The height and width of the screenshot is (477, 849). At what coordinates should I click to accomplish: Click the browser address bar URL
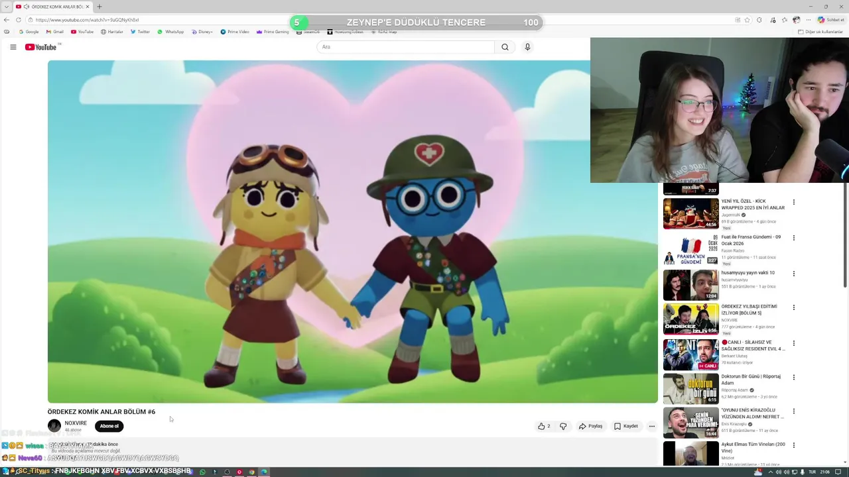pyautogui.click(x=87, y=20)
